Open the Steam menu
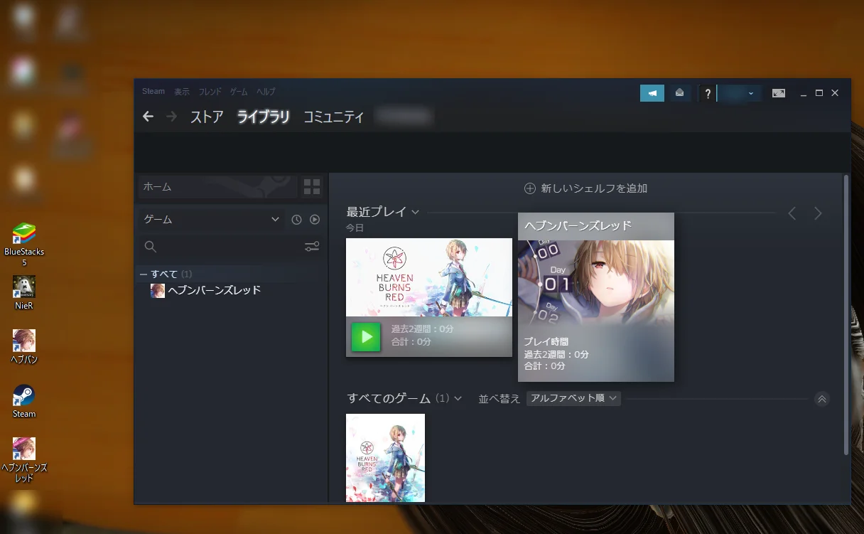 point(153,92)
